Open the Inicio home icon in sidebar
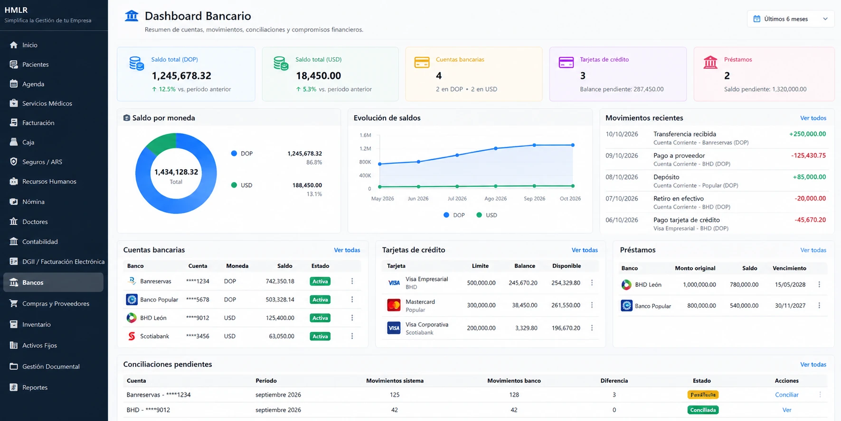This screenshot has width=841, height=421. [14, 45]
